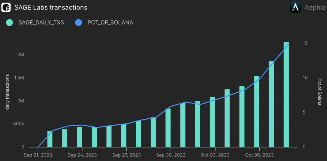327x161 pixels.
Task: Click the blue line start point at Sep 21
Action: pos(38,147)
